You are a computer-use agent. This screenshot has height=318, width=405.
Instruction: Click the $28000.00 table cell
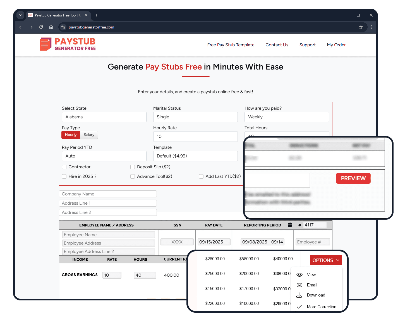point(215,259)
